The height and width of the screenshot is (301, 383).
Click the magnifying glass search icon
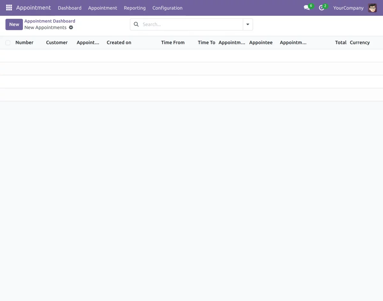(136, 24)
